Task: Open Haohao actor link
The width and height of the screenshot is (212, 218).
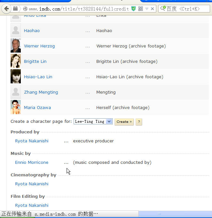Action: click(x=32, y=30)
